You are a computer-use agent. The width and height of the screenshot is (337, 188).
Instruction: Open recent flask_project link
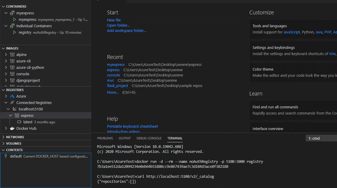[x=117, y=86]
